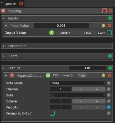
Task: Check the Remap to 0-127 box
Action: click(x=52, y=113)
